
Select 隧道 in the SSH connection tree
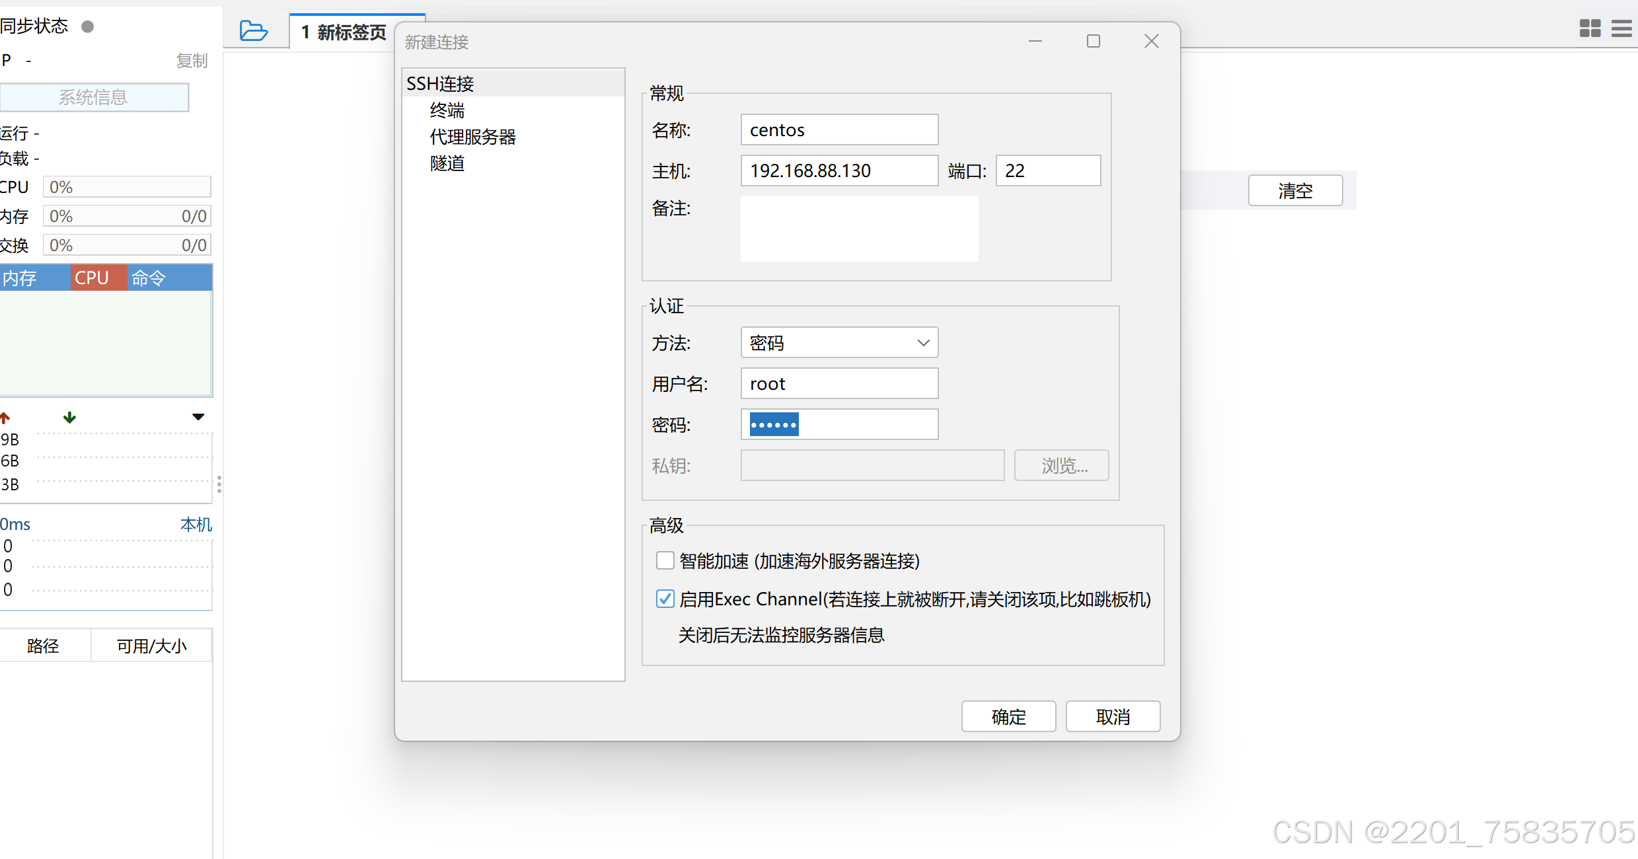click(447, 163)
